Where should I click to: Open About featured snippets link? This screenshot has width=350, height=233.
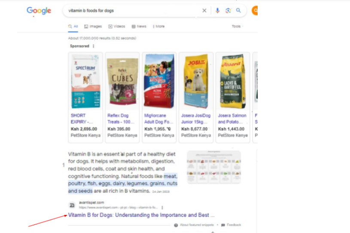pyautogui.click(x=197, y=225)
